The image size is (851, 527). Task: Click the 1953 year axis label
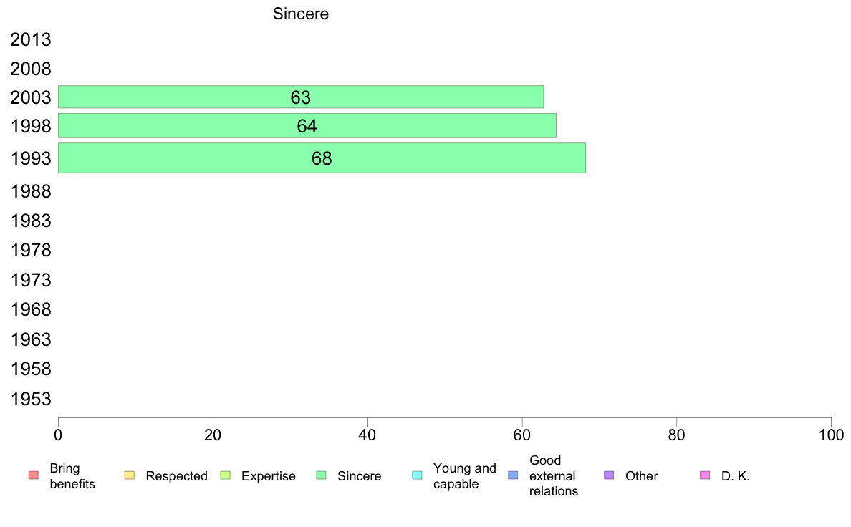[x=31, y=399]
